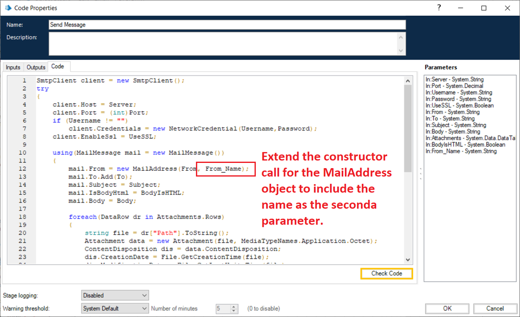Click code editor scroll up arrow
This screenshot has width=520, height=317.
[x=408, y=81]
